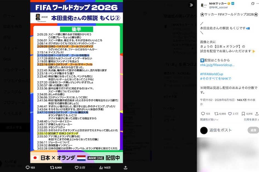The image size is (259, 172).
Task: Click the line 2:47:10 日本2-2オランダ
Action: [x=62, y=112]
